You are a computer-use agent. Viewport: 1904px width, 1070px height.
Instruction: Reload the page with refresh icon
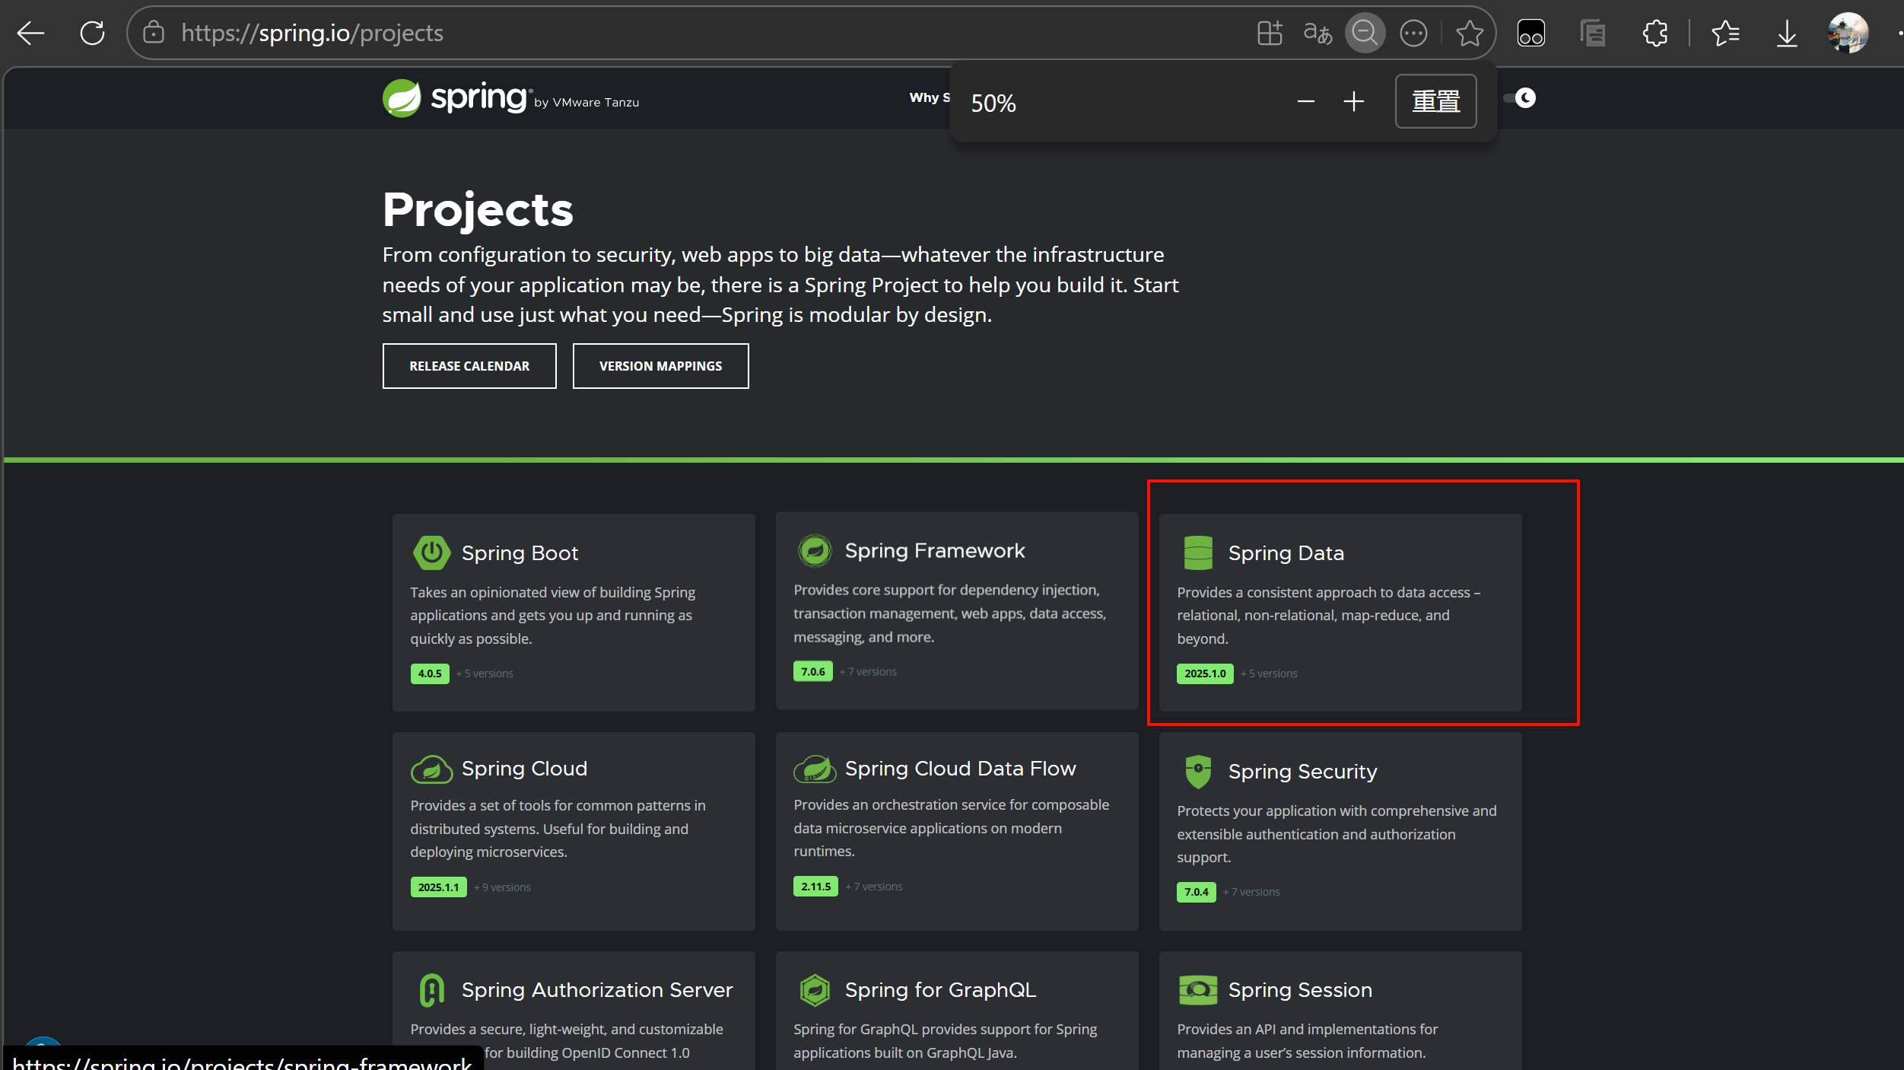(92, 33)
